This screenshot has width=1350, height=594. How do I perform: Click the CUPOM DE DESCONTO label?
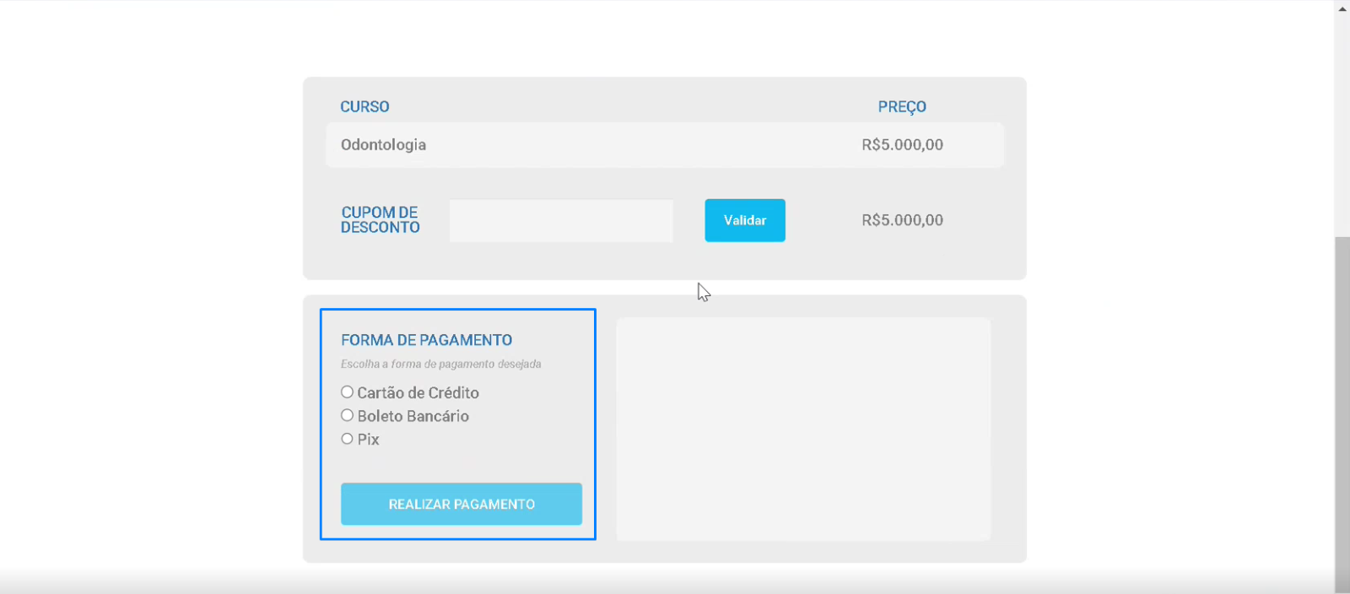point(380,220)
